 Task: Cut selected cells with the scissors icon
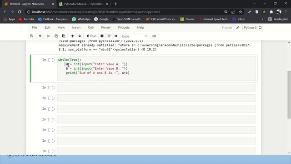49,36
